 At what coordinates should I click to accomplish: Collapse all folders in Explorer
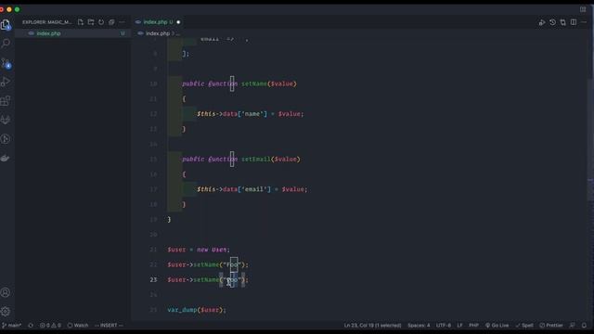click(111, 22)
